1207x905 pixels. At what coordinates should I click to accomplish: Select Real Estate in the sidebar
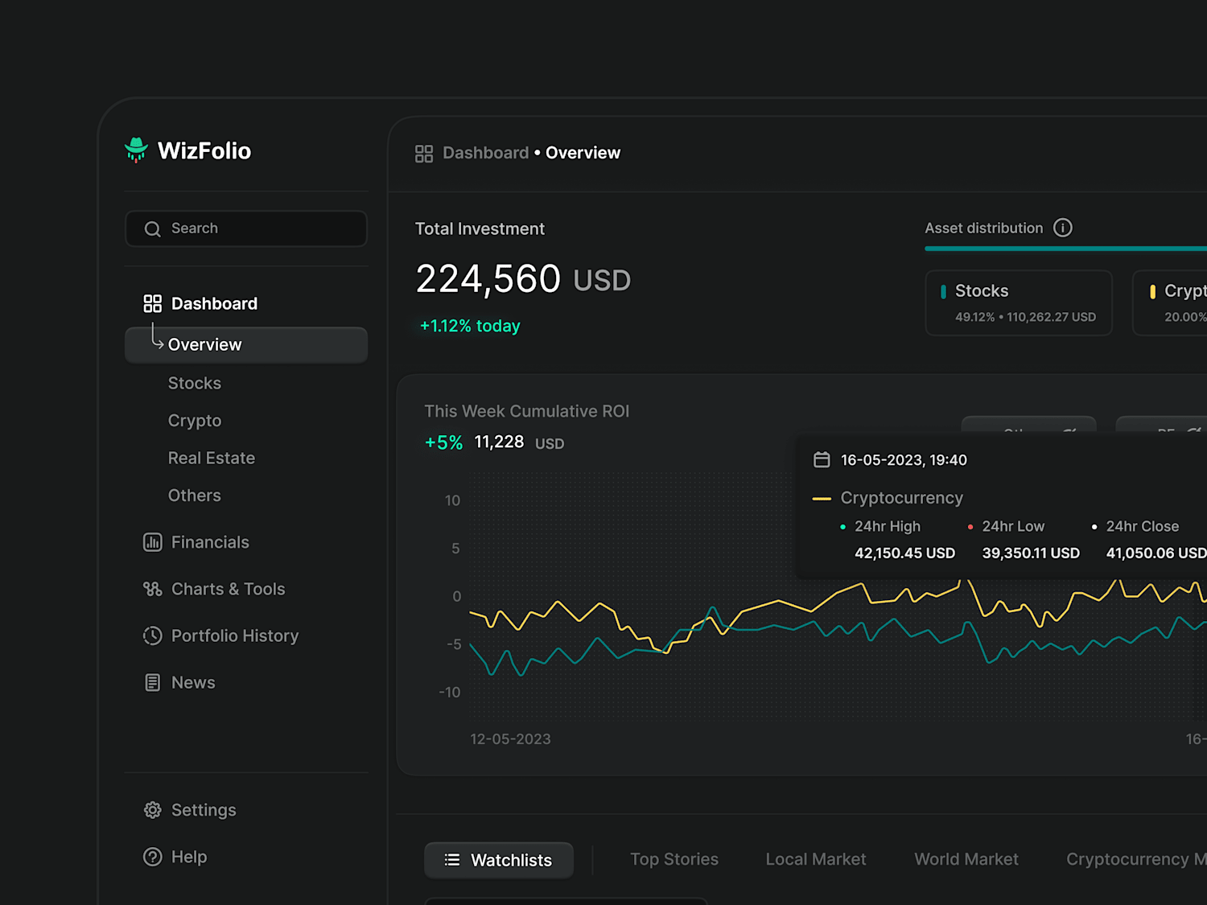212,458
